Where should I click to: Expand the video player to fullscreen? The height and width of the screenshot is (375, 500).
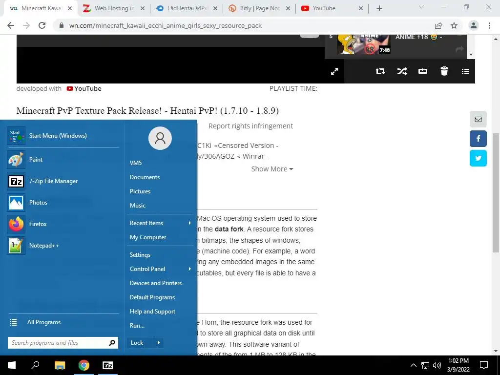tap(334, 71)
